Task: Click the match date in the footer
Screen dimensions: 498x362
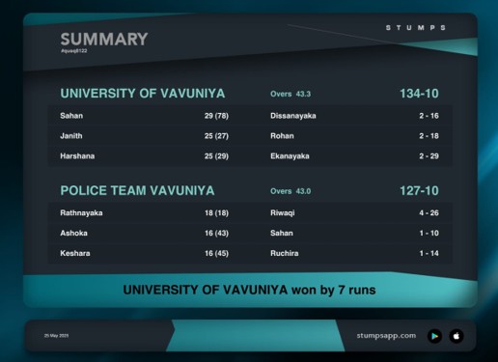Action: click(56, 336)
